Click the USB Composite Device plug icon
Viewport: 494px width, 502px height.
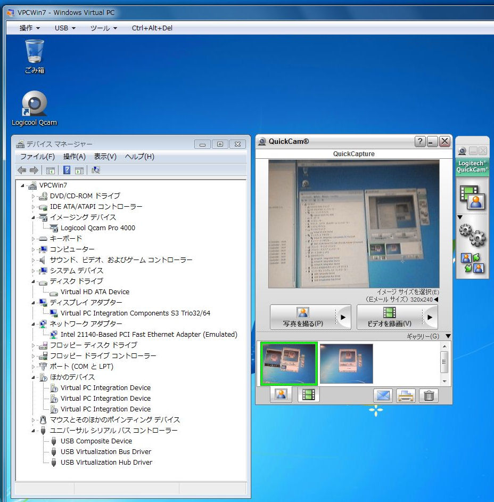click(x=54, y=441)
